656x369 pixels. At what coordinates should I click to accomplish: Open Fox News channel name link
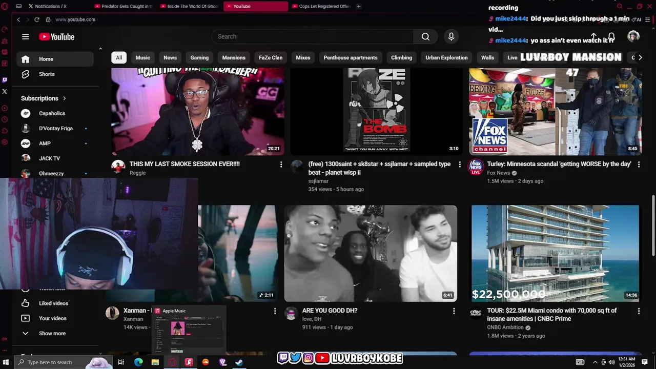click(499, 173)
